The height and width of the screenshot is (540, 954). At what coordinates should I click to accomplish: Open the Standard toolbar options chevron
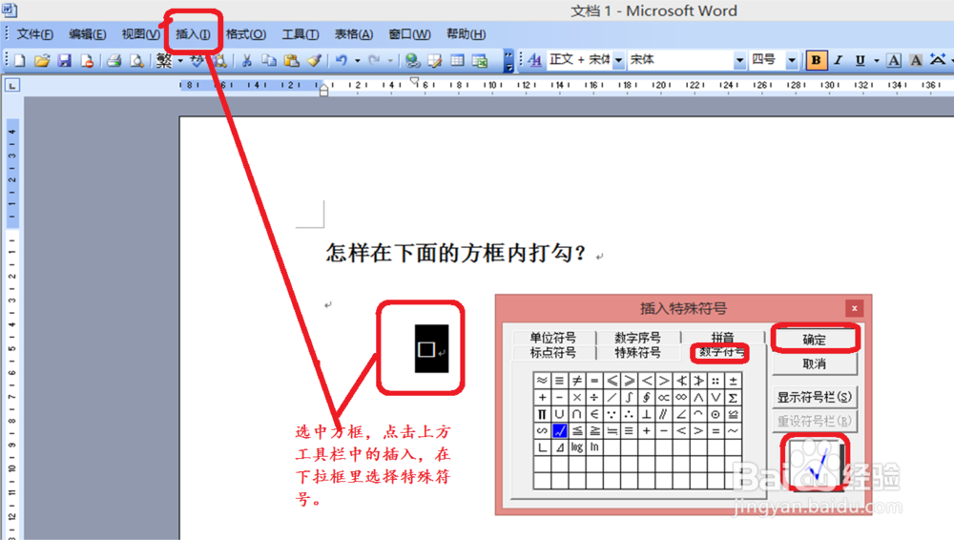click(x=508, y=60)
